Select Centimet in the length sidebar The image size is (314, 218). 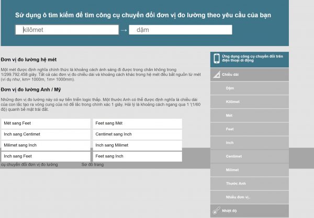[x=250, y=156]
